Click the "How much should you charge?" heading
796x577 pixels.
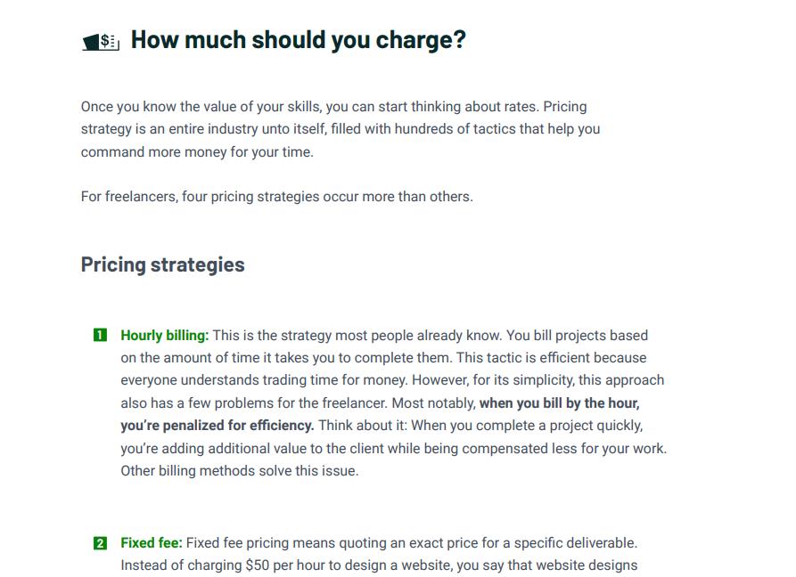tap(298, 40)
